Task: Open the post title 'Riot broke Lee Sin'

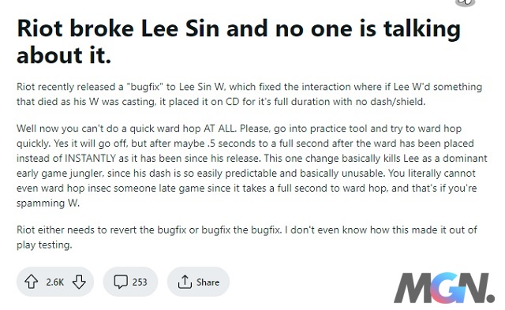Action: click(238, 41)
